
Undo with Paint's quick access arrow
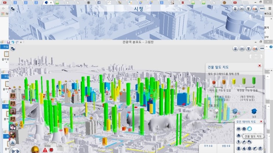[13, 42]
